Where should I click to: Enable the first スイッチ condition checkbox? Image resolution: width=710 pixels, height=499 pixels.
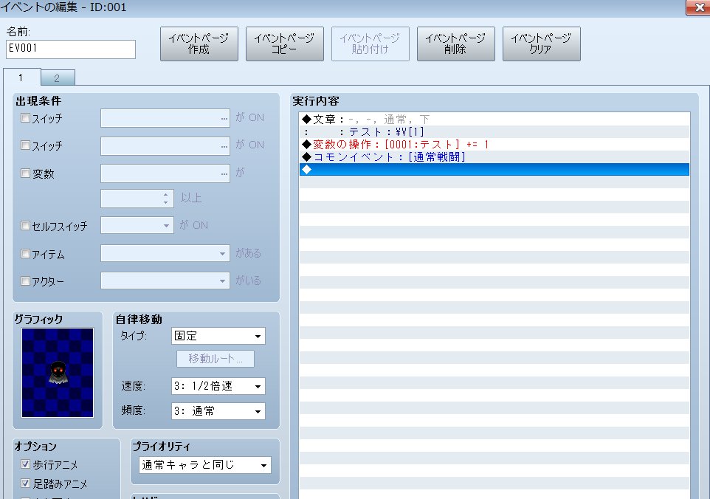click(x=26, y=118)
